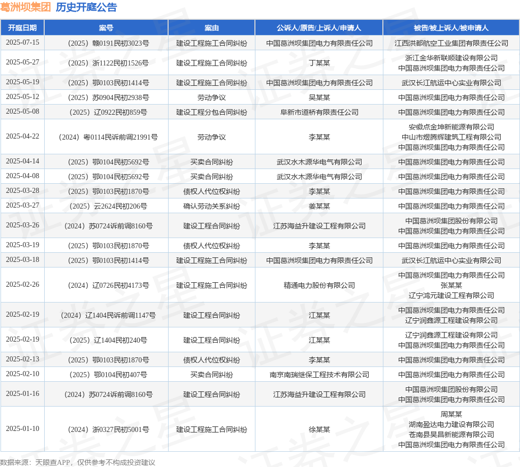Click the date 2025-03-18
520x467 pixels.
coord(22,259)
